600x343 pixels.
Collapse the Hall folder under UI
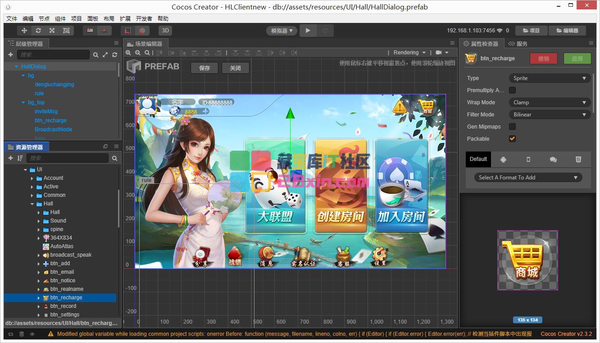point(32,204)
